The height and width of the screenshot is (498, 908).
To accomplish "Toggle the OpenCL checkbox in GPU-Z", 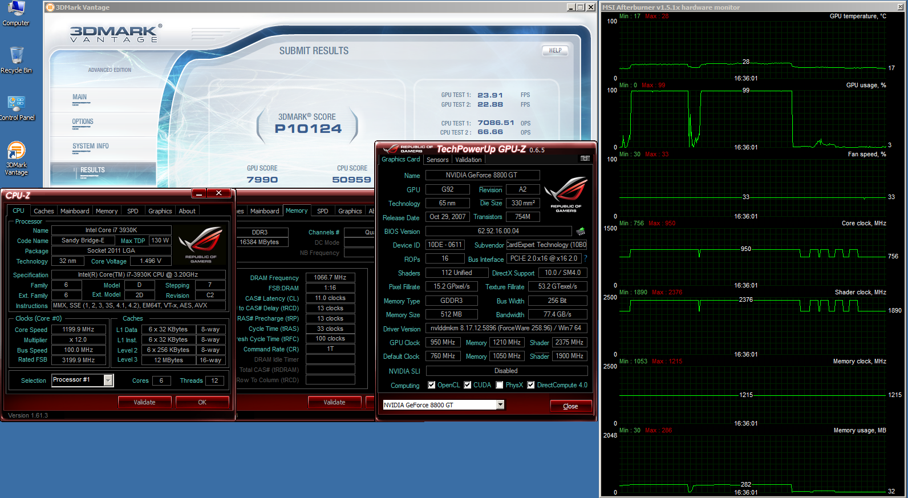I will click(x=432, y=385).
